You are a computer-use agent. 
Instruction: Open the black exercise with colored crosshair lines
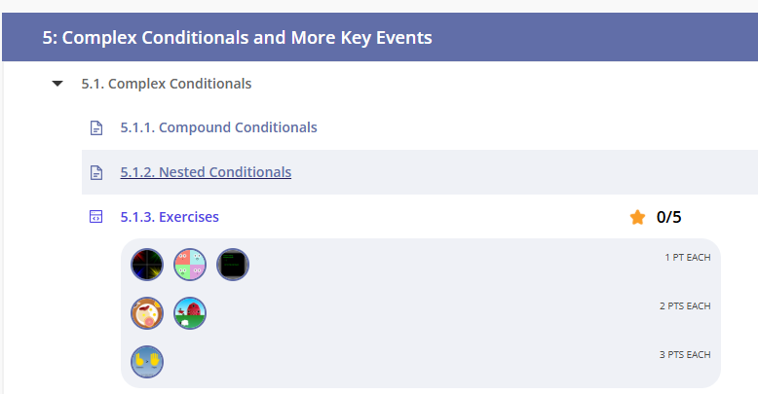(x=147, y=265)
